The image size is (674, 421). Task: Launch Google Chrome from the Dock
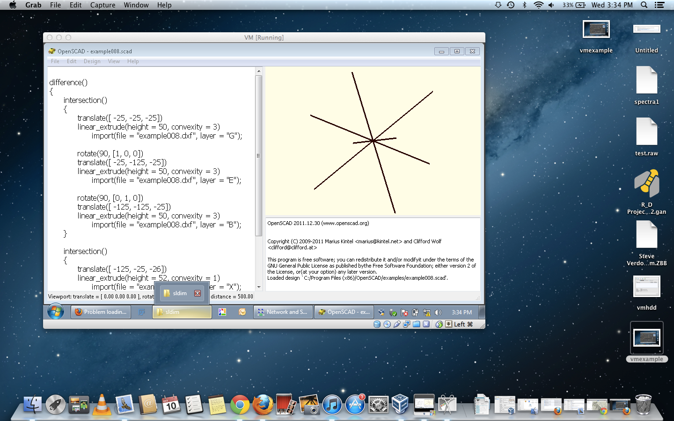coord(240,405)
